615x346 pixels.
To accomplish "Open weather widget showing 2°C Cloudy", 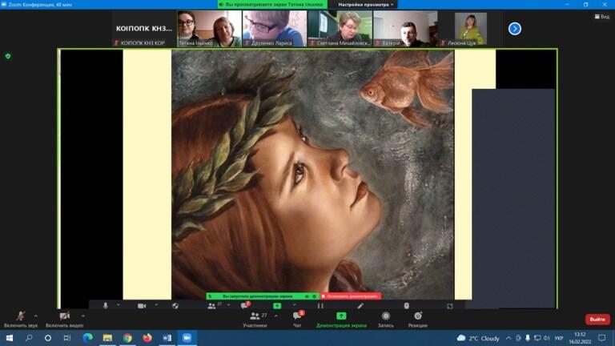I will (x=478, y=338).
